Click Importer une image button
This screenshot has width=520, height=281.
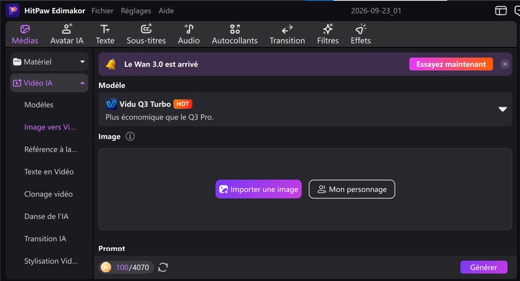tap(259, 189)
